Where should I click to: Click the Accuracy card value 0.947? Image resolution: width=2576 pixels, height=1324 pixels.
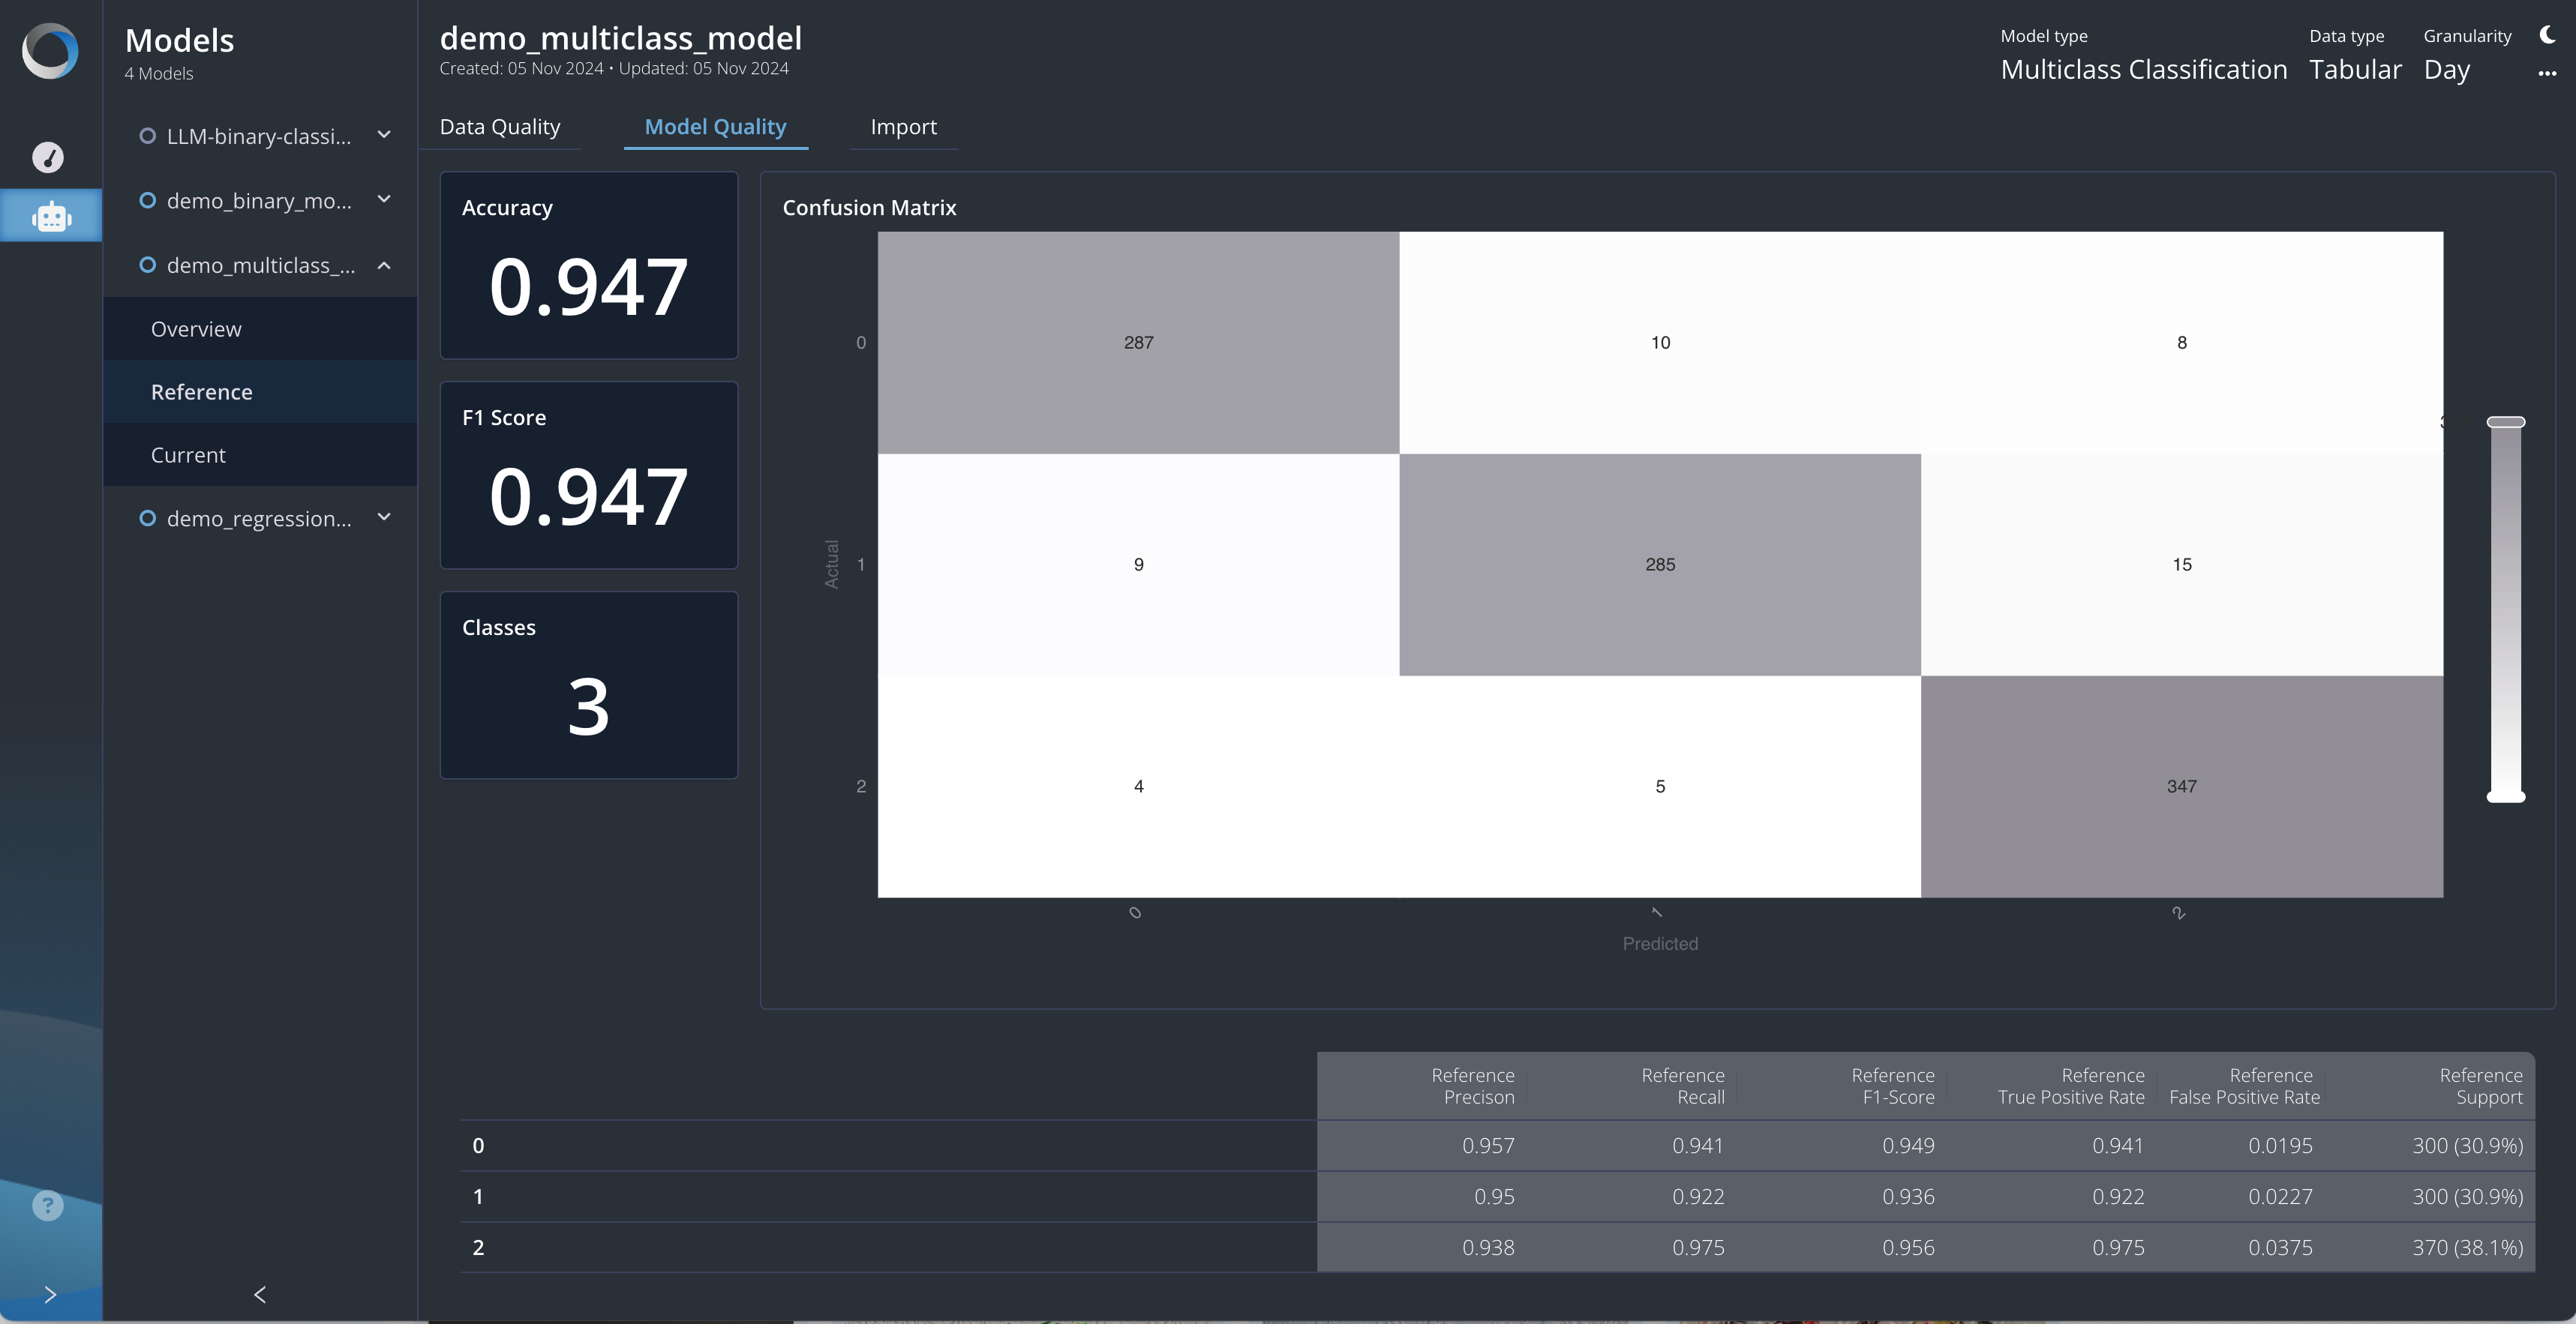(x=588, y=287)
